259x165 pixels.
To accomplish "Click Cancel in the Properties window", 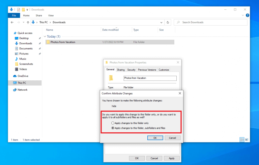I will point(154,158).
